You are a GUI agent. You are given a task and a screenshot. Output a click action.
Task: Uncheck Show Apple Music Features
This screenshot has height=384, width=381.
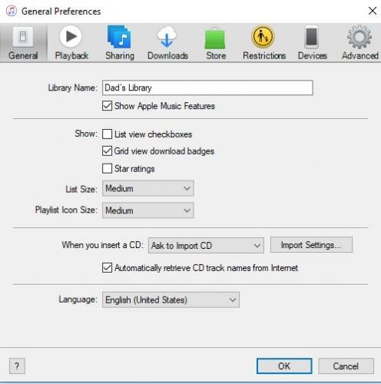[x=107, y=106]
